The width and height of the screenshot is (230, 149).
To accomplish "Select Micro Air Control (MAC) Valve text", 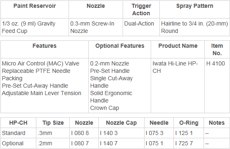I will tap(40, 64).
